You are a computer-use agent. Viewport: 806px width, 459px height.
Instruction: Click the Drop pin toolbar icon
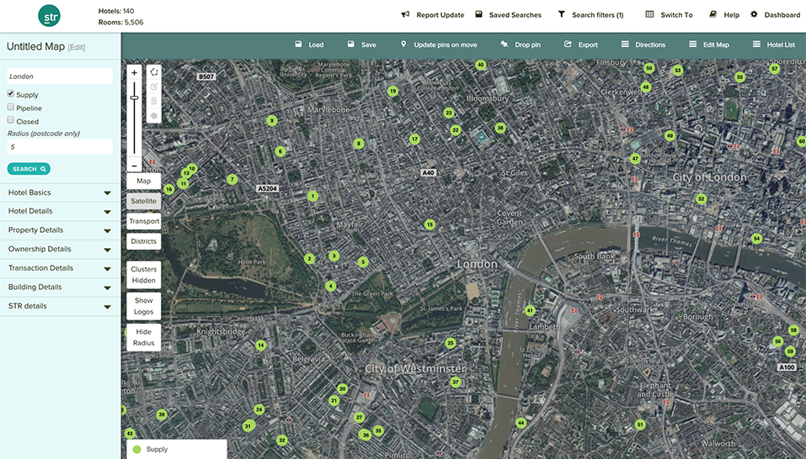click(504, 45)
